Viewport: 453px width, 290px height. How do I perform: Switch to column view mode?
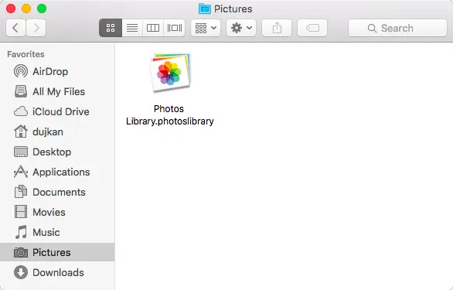(x=153, y=28)
